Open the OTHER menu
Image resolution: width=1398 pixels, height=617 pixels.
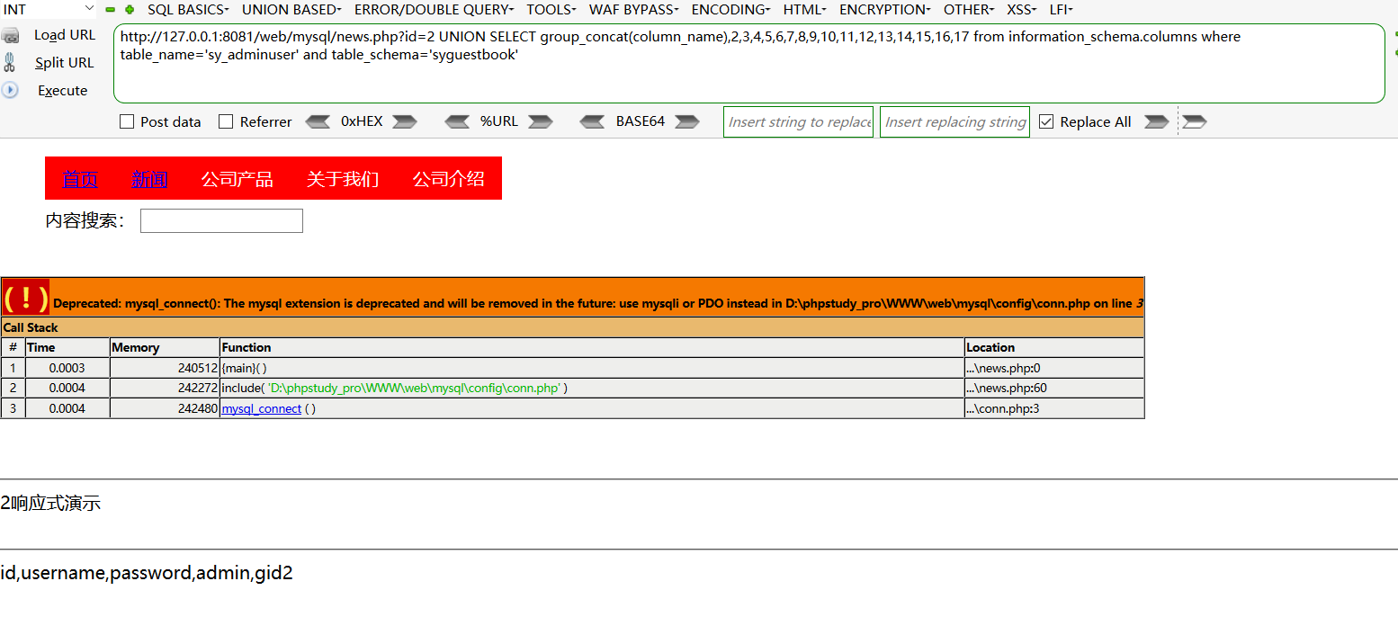click(969, 10)
